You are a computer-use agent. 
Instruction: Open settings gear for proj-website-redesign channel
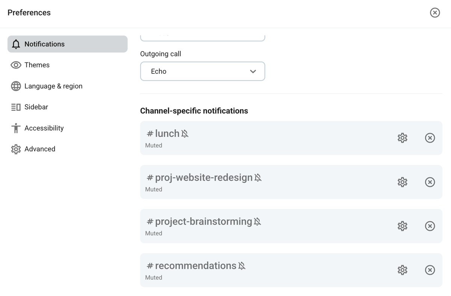[x=402, y=182]
